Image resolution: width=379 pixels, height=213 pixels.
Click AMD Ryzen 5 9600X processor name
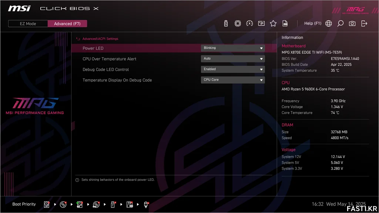click(x=313, y=89)
